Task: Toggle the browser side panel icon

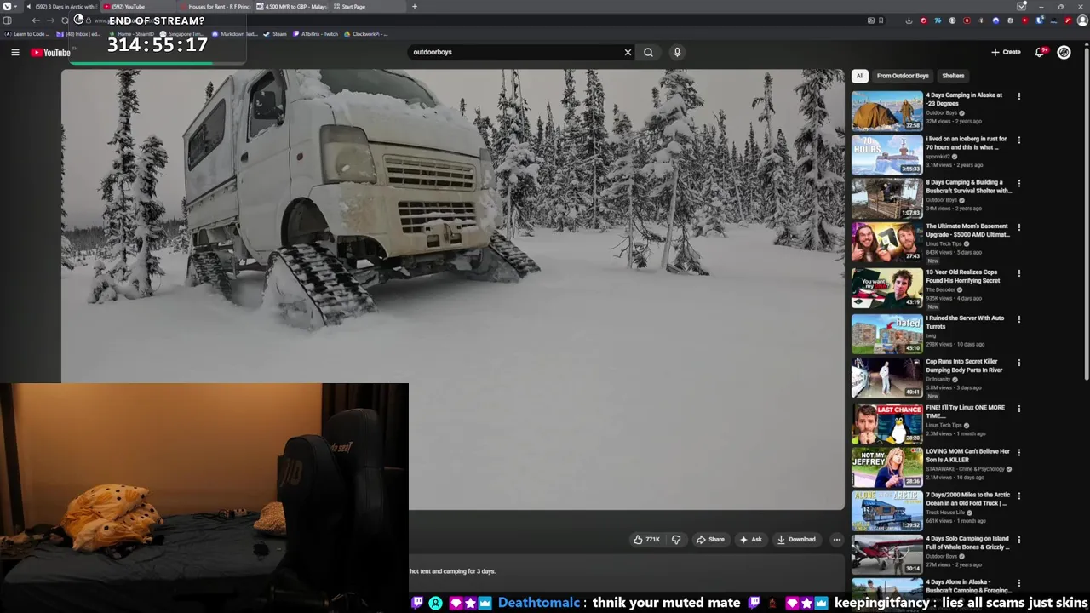Action: (x=7, y=20)
